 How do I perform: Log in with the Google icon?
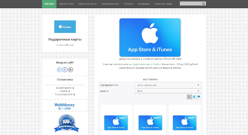[70, 69]
